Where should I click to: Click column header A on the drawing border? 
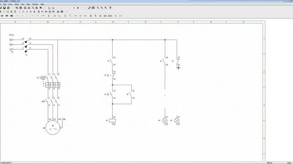coord(15,22)
